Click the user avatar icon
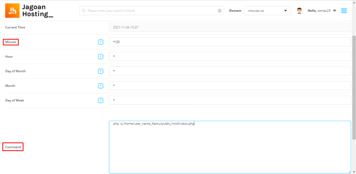Viewport: 356px width, 174px height. coord(299,11)
